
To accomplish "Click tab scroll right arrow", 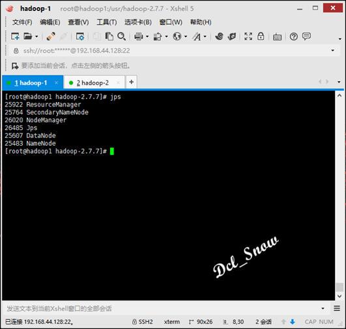I will tap(328, 82).
